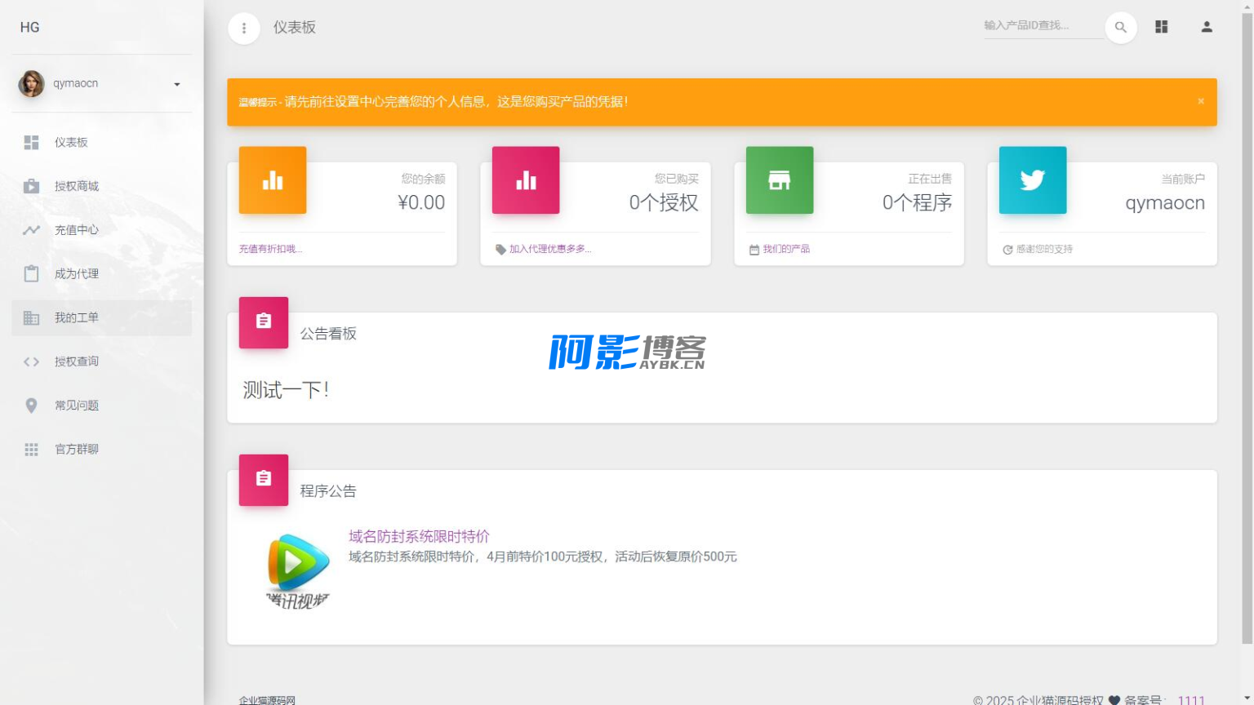Click the blue Twitter bird icon
The image size is (1254, 705).
click(1032, 180)
